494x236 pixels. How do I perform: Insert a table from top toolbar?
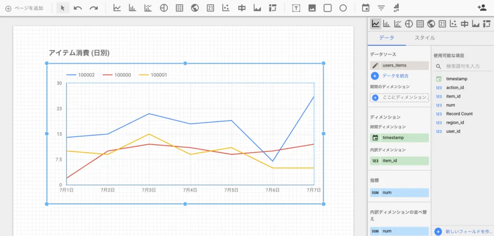(x=179, y=8)
